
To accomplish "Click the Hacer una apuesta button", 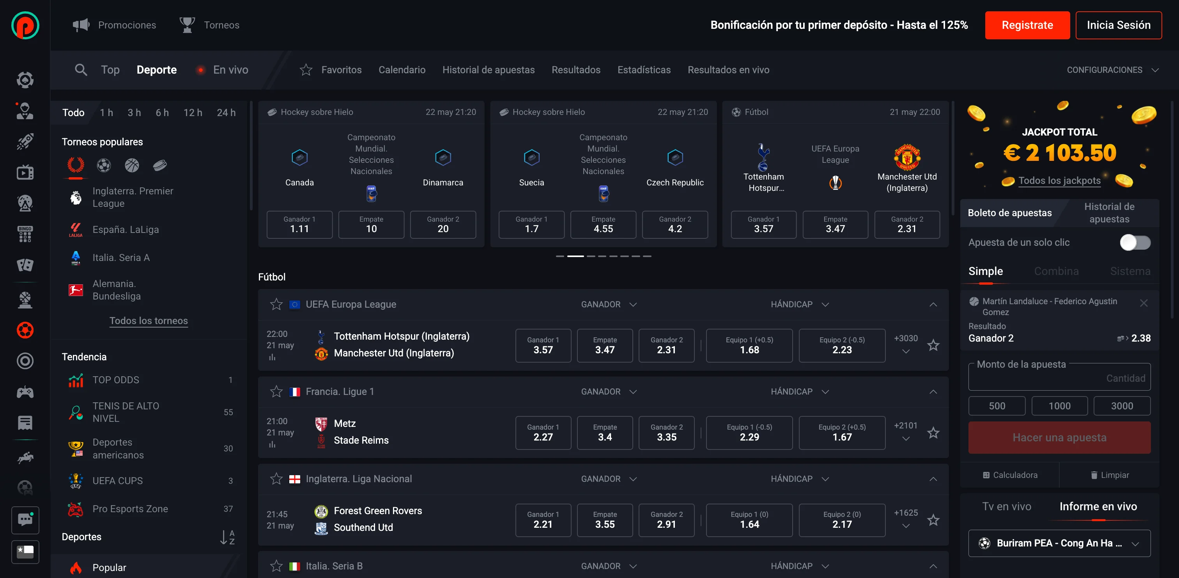I will [x=1059, y=438].
